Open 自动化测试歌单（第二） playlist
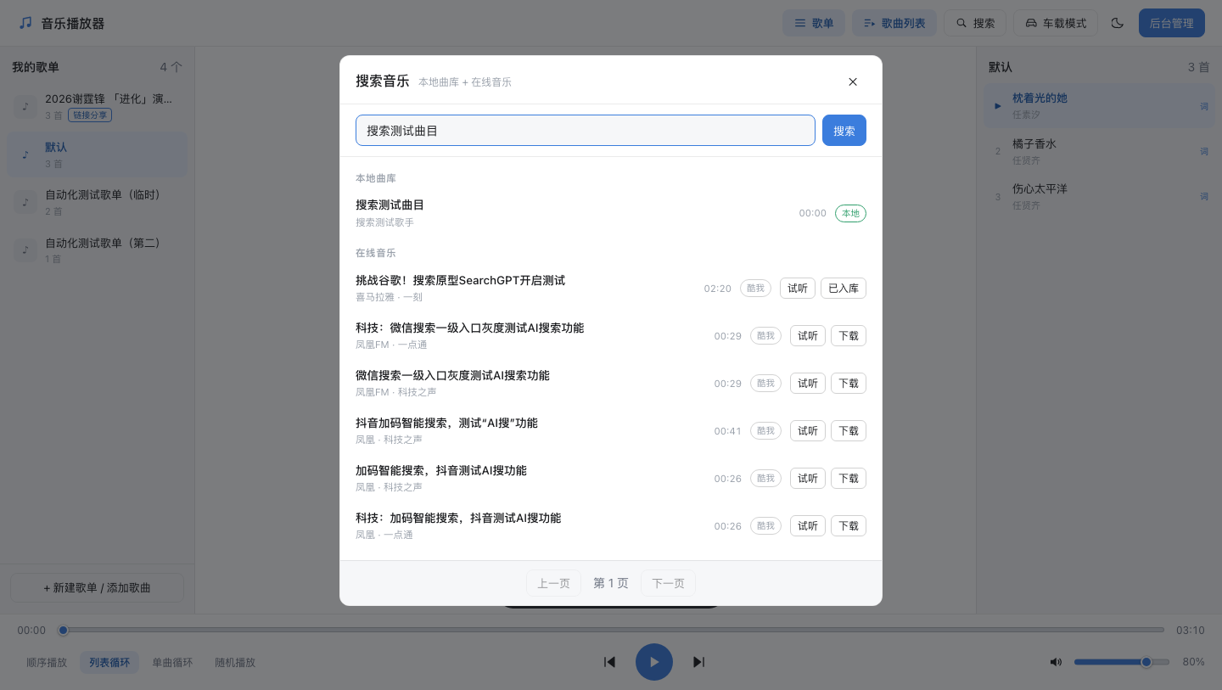The height and width of the screenshot is (690, 1222). click(x=98, y=250)
